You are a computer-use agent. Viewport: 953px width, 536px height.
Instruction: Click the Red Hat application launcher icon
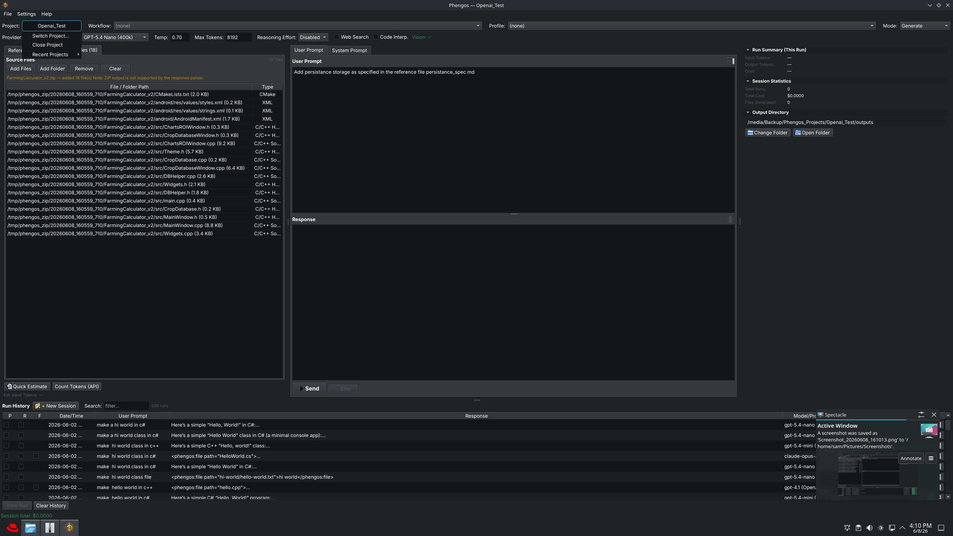click(x=12, y=527)
